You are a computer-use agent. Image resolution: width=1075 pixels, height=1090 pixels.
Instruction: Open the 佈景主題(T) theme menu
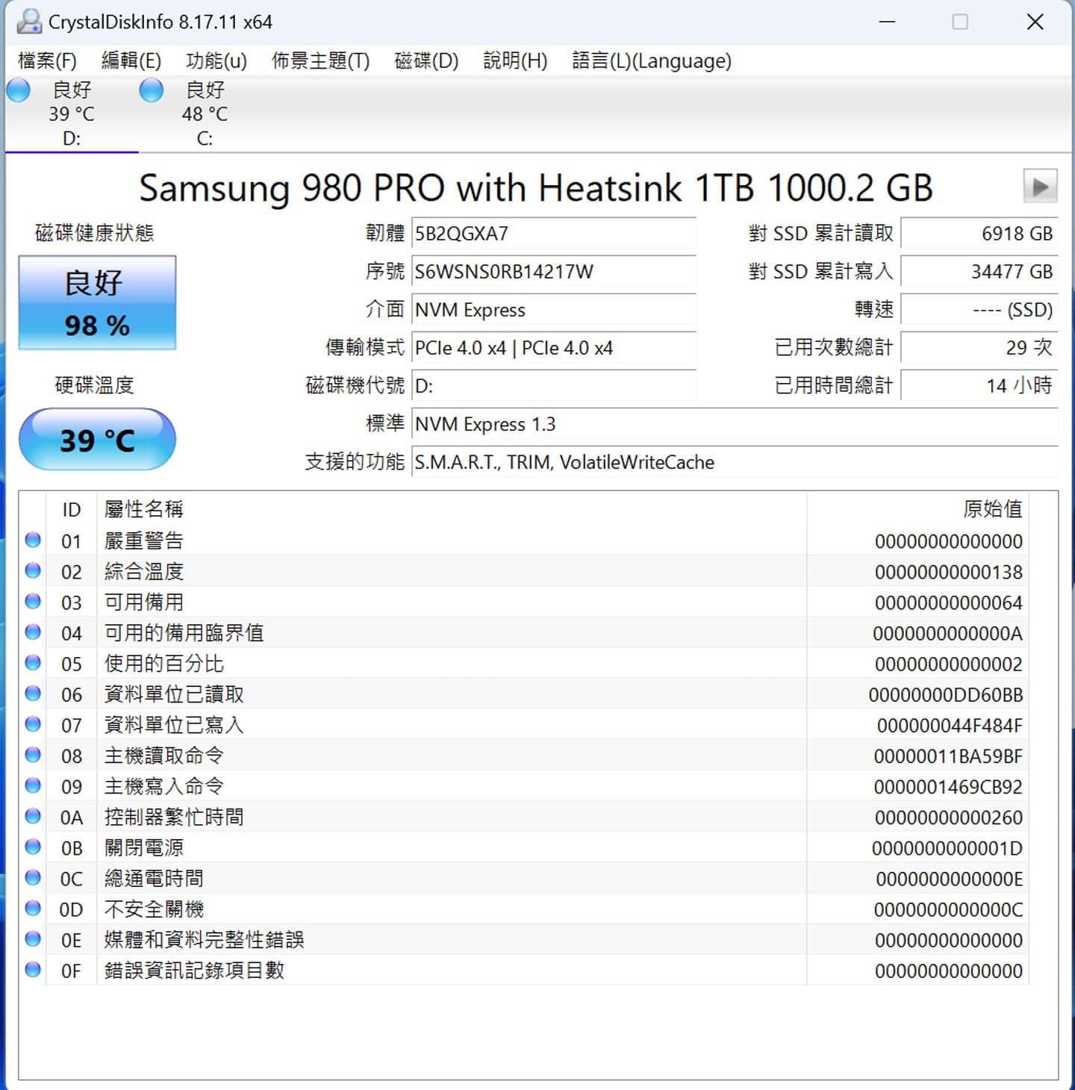319,61
